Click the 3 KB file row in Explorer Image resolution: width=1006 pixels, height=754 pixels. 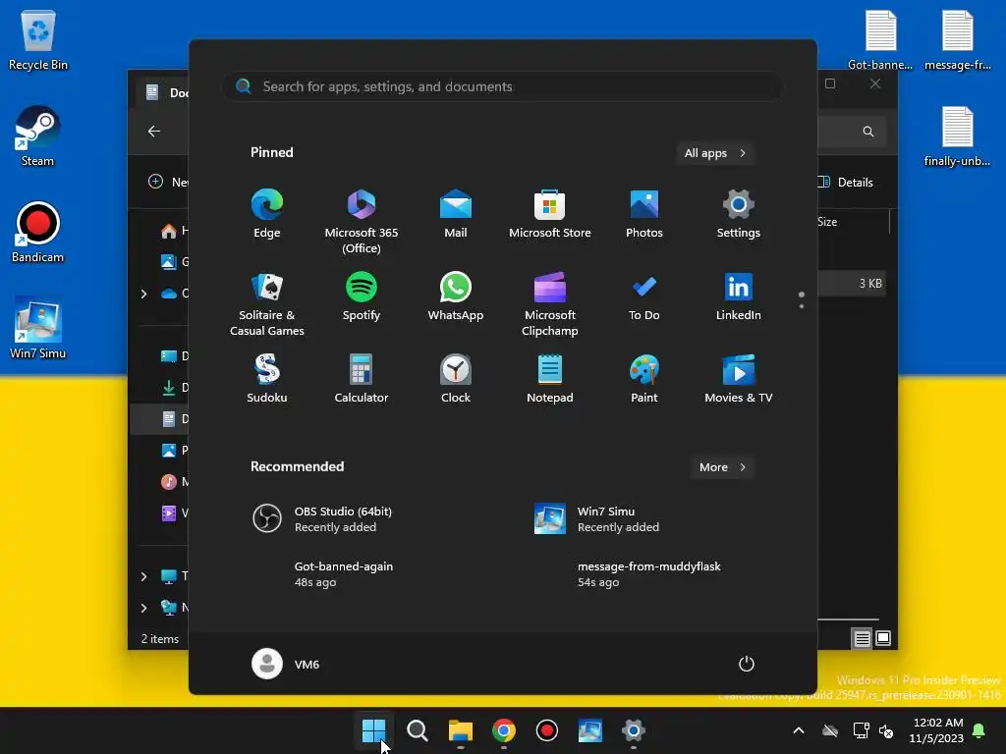click(x=854, y=284)
